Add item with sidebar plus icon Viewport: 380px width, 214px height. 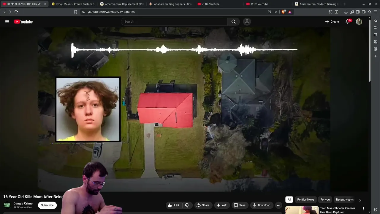(376, 56)
